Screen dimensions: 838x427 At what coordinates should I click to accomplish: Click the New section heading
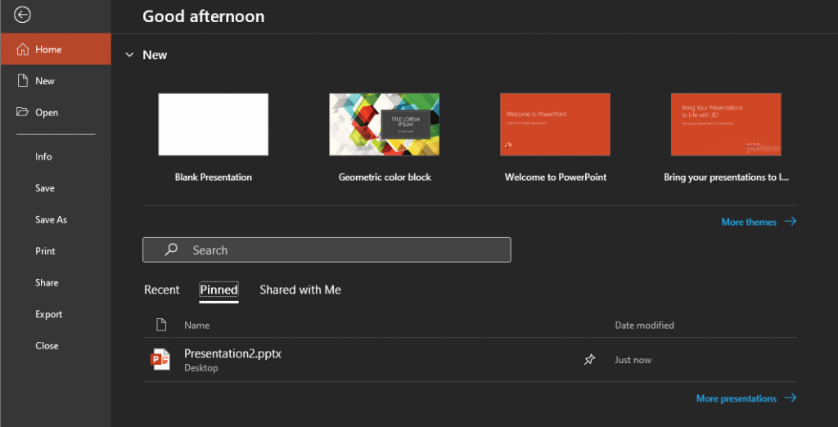pyautogui.click(x=155, y=55)
